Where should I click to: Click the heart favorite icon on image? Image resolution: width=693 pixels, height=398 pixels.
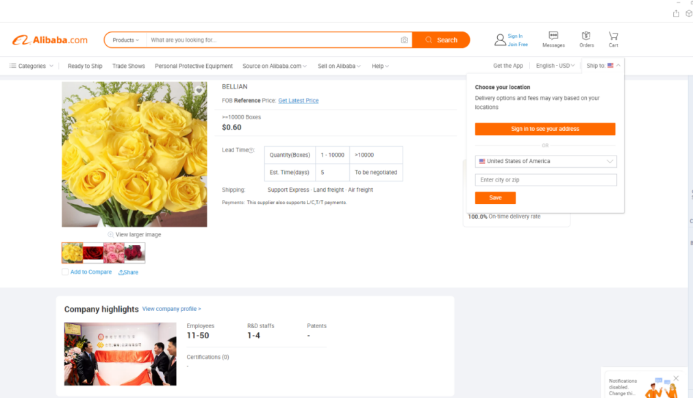click(199, 90)
